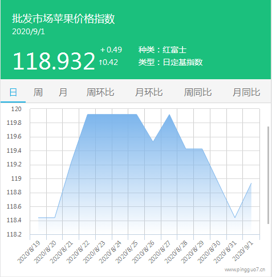Open the 周同比 tab
Screen dimensions: 272x277
198,92
